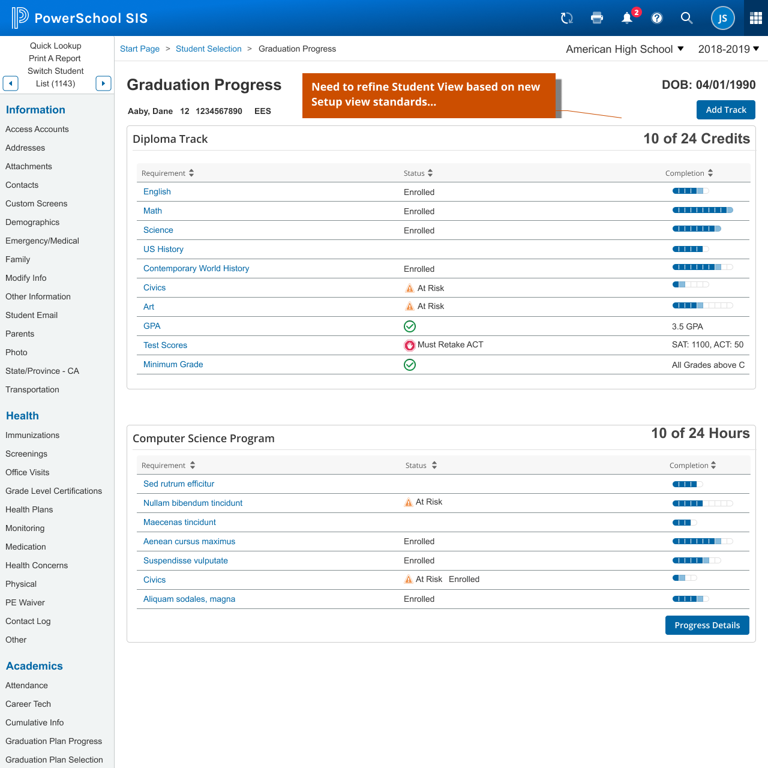This screenshot has height=768, width=768.
Task: Click the Progress Details button
Action: tap(707, 625)
